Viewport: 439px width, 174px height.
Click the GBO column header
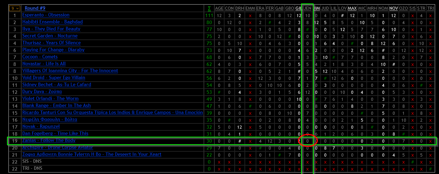pos(290,8)
